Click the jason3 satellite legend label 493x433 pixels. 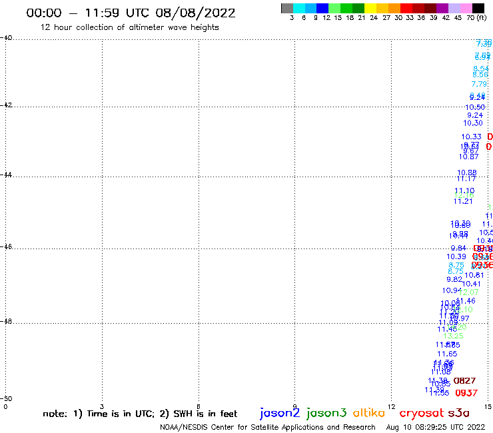pos(326,413)
